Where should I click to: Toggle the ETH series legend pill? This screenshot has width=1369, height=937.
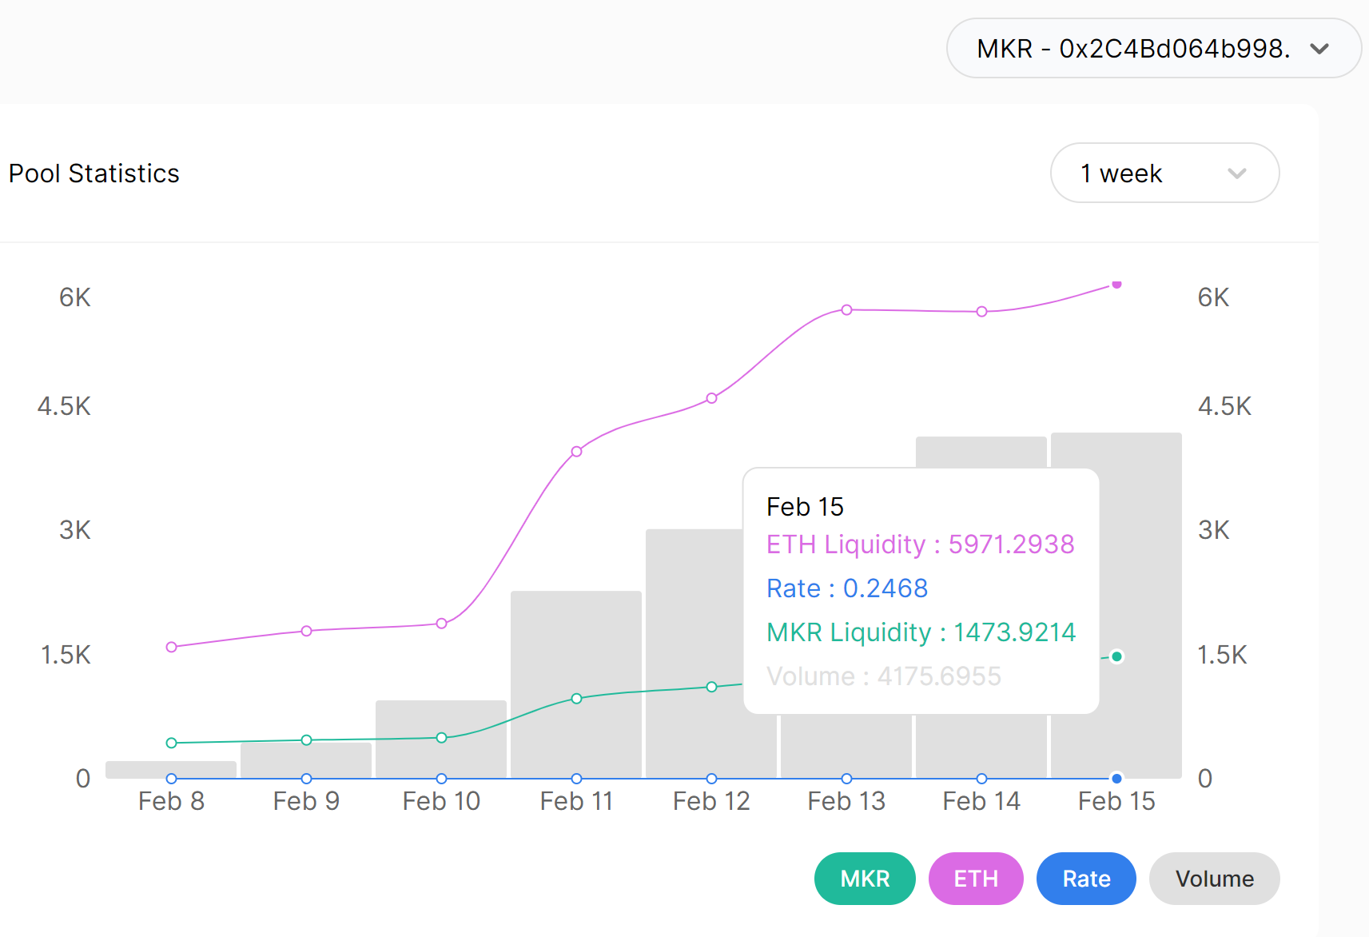pos(975,879)
